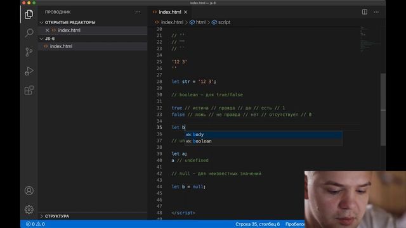
Task: Open the Run and Debug view
Action: coord(29,71)
